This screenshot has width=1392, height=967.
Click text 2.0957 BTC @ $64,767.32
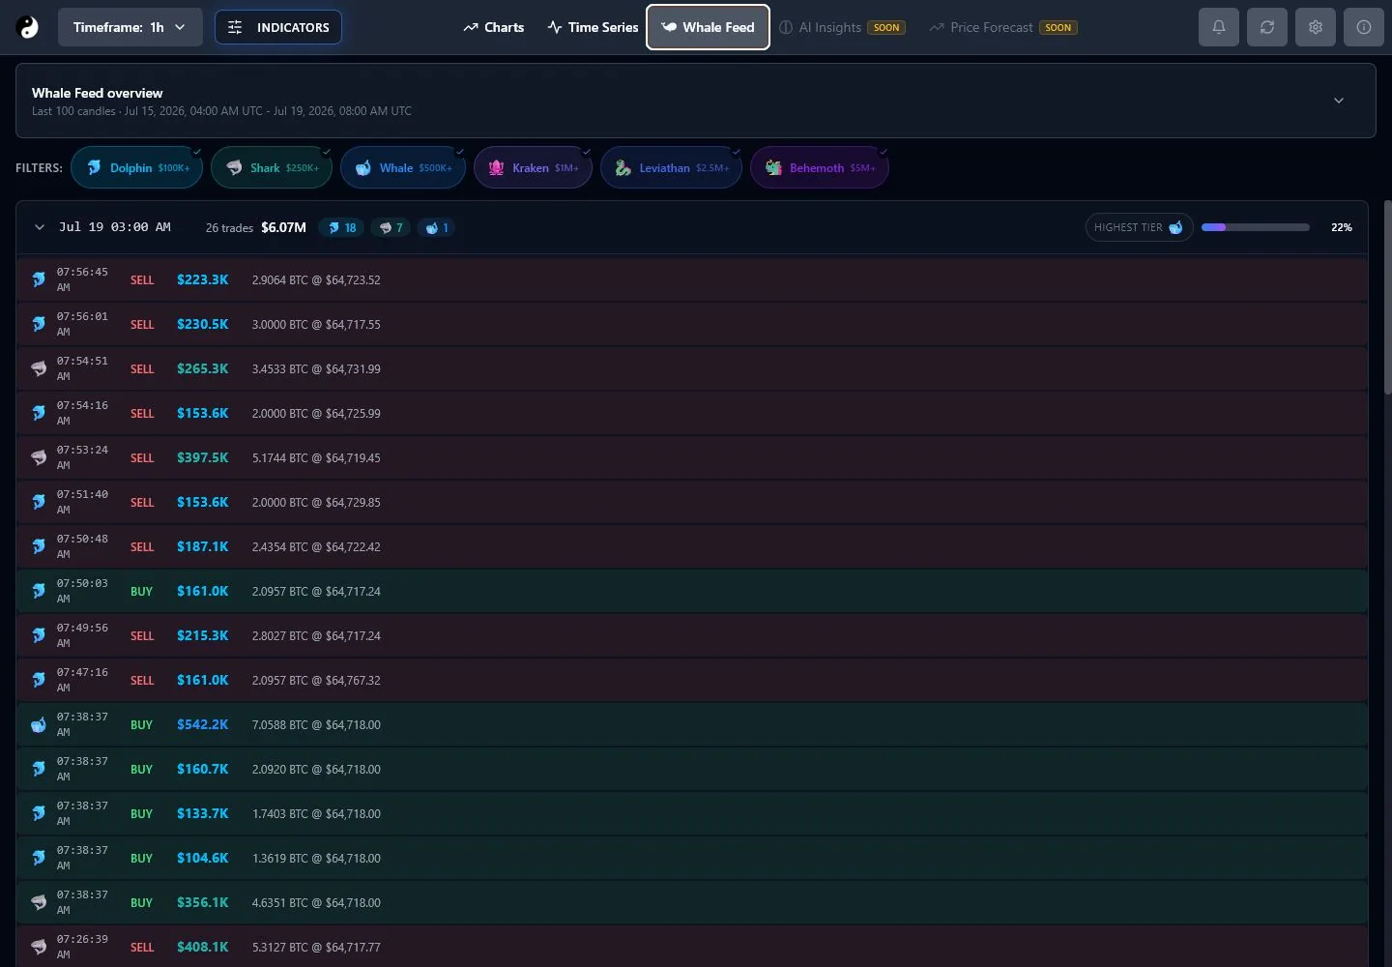click(x=316, y=680)
